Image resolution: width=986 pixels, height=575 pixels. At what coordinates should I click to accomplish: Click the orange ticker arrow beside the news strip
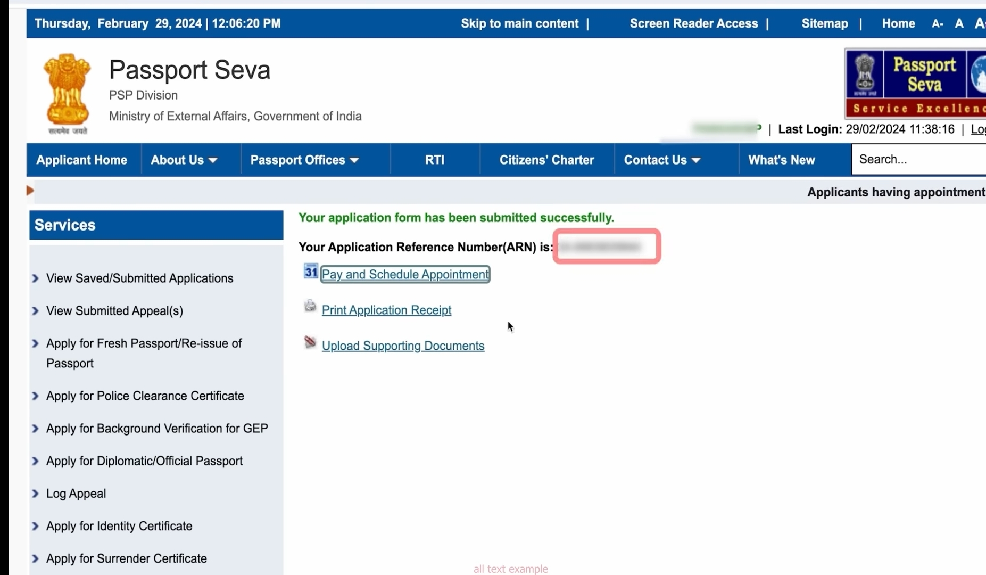(x=30, y=191)
